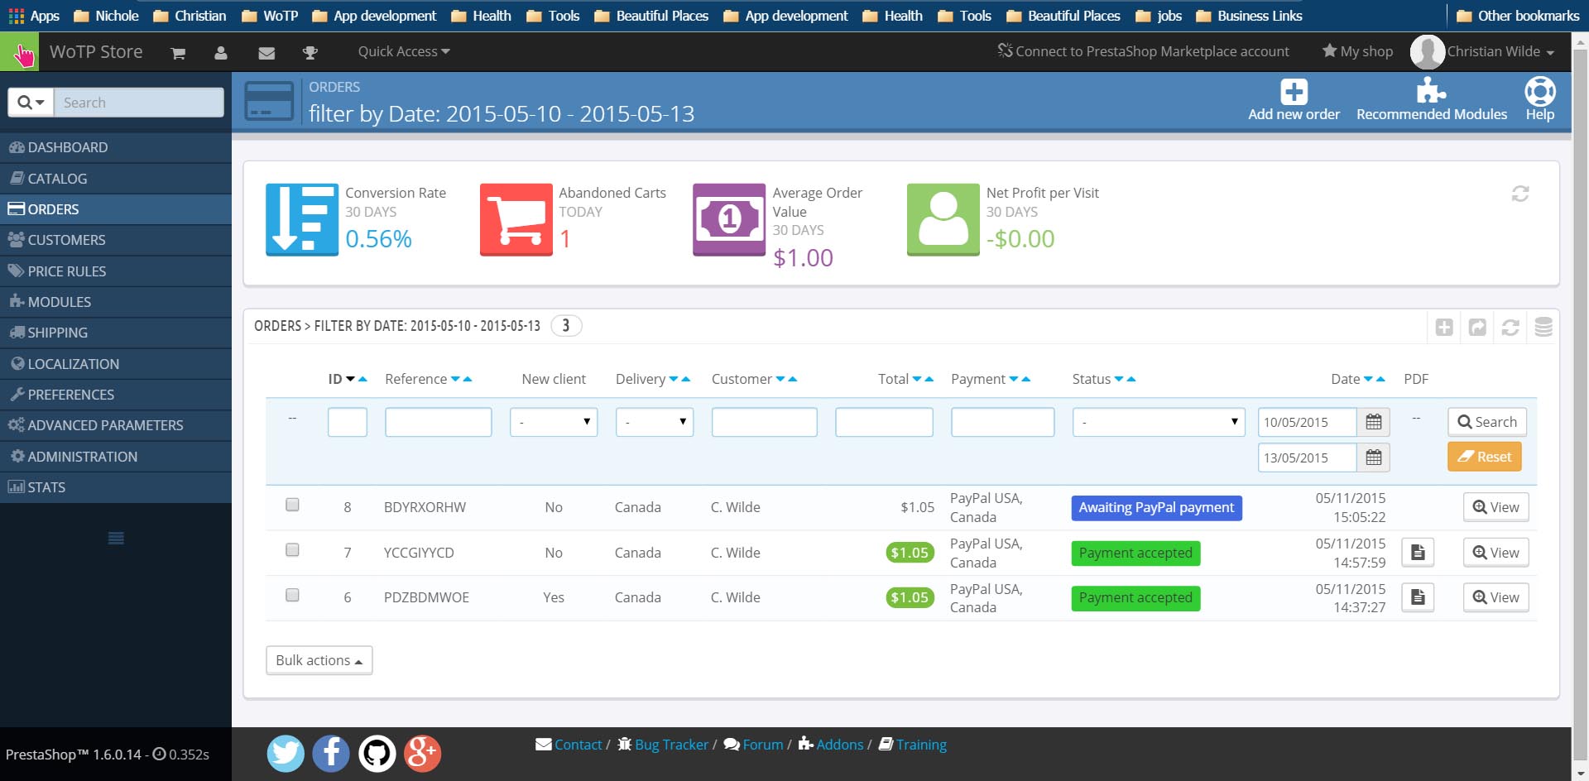Image resolution: width=1589 pixels, height=781 pixels.
Task: Click the database SQL icon in orders panel header
Action: (x=1543, y=328)
